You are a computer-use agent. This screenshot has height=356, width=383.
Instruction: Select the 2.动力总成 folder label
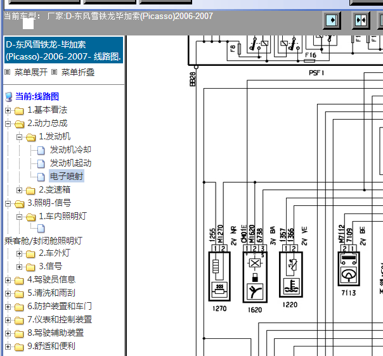(48, 123)
